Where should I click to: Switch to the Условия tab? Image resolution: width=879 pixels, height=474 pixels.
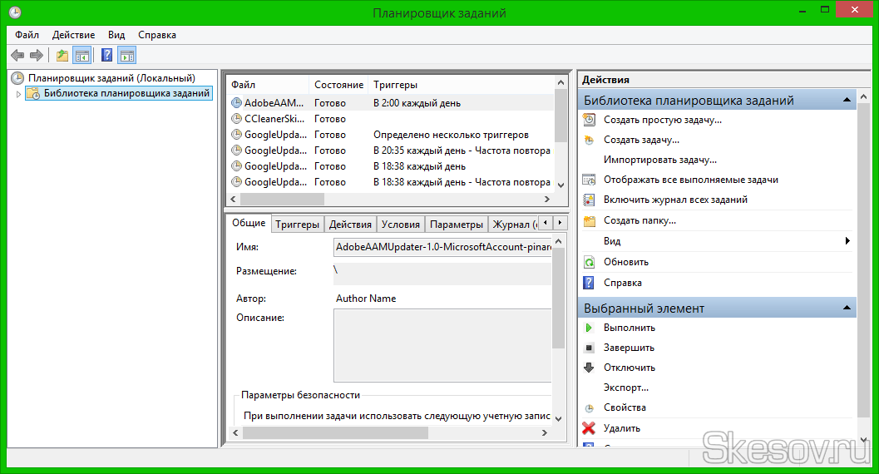[x=400, y=225]
